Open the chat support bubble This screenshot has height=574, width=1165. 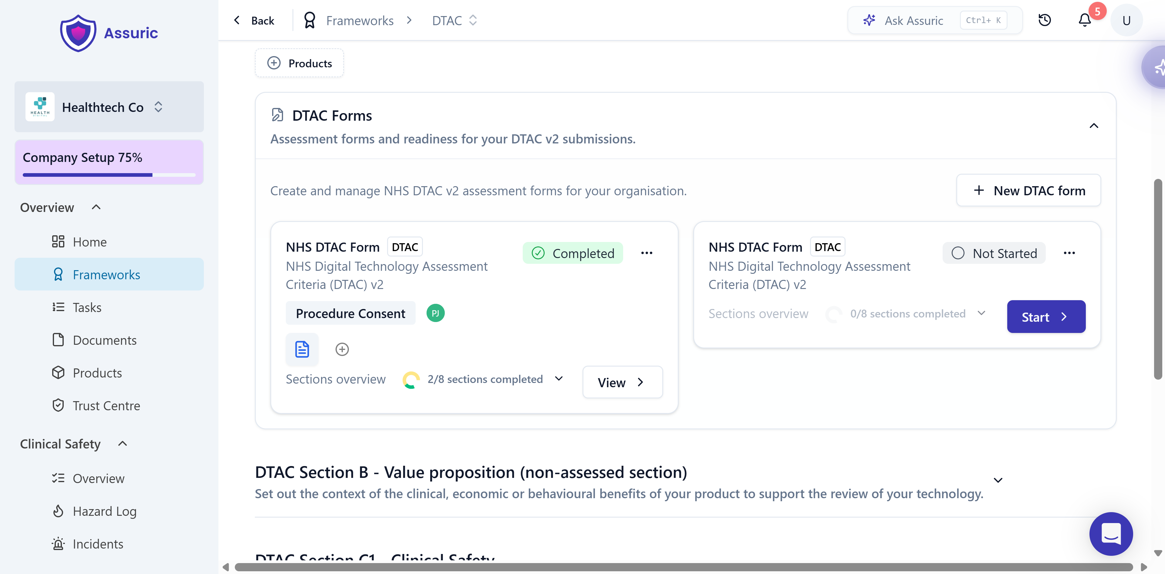(x=1111, y=534)
